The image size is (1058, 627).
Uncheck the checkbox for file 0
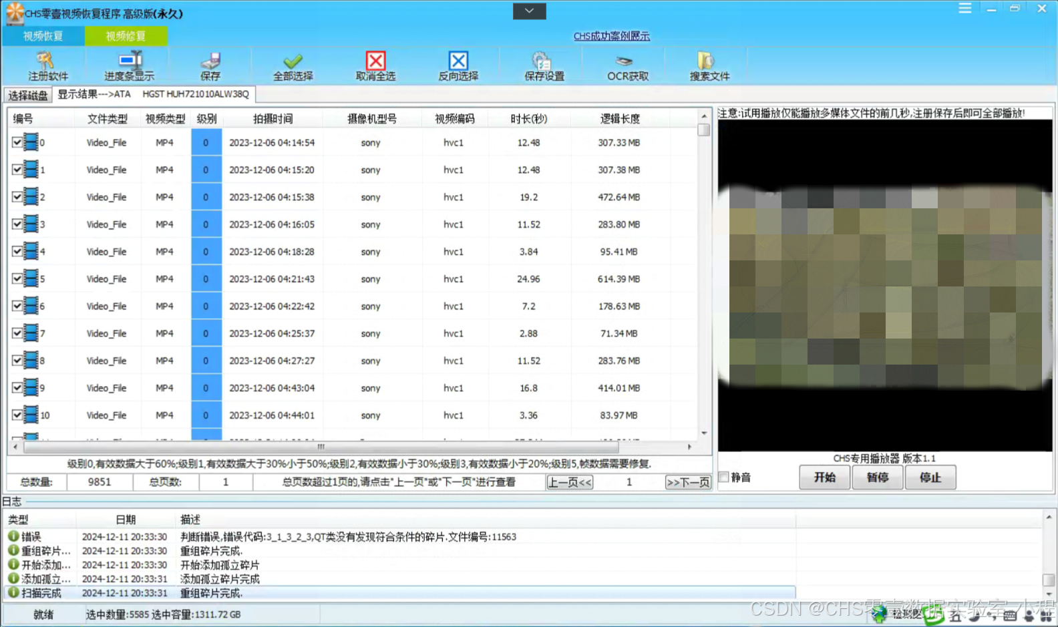pyautogui.click(x=17, y=142)
